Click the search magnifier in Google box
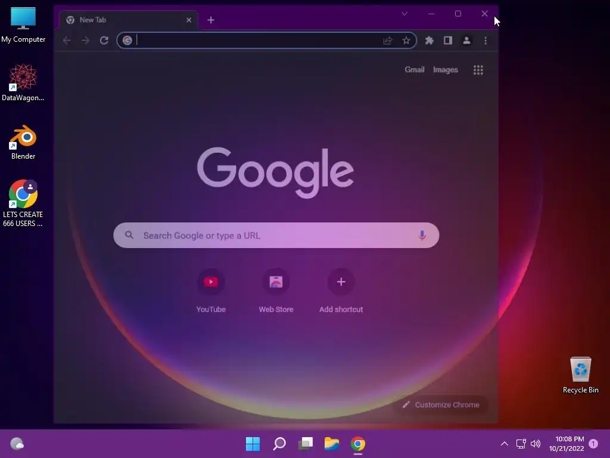The width and height of the screenshot is (610, 458). click(x=129, y=235)
